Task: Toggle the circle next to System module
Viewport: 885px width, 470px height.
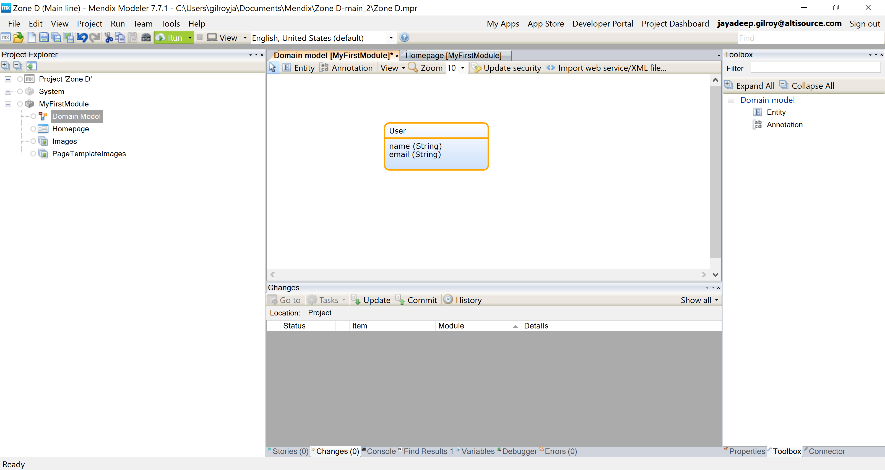Action: [x=20, y=92]
